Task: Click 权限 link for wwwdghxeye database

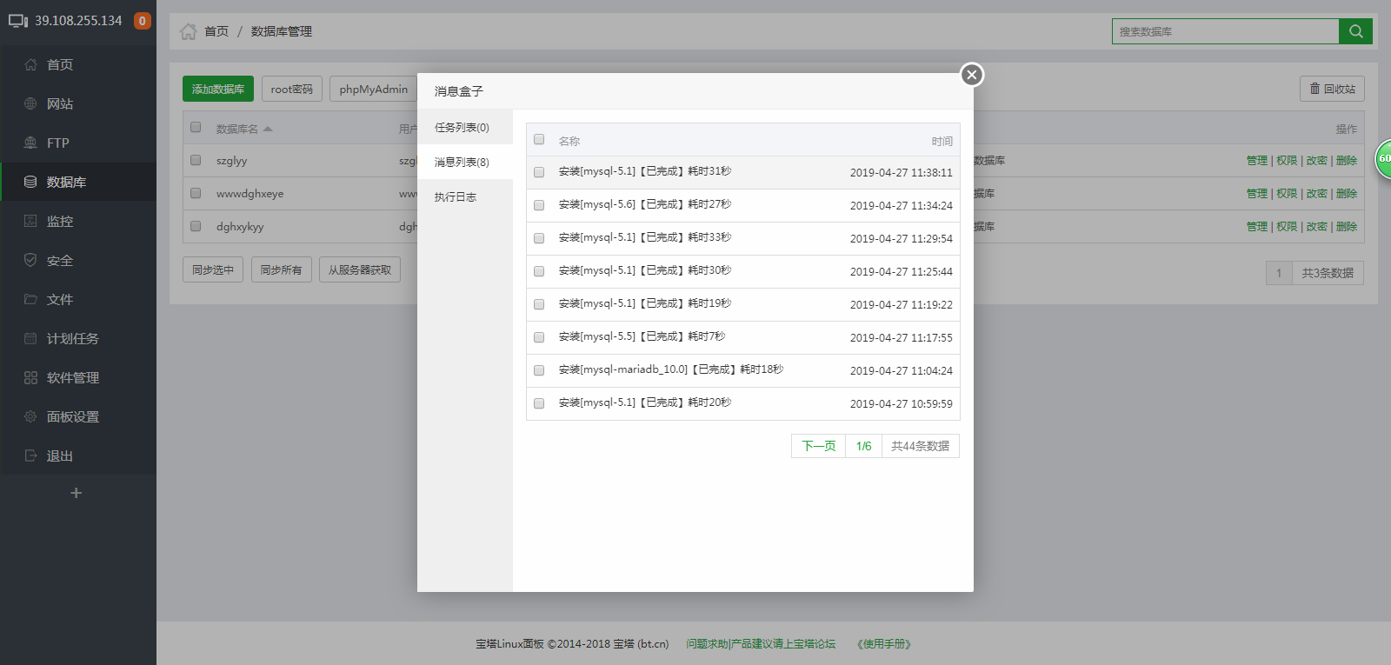Action: (1287, 193)
